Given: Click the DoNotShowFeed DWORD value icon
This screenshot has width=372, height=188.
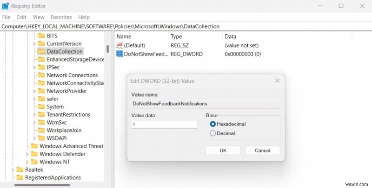Looking at the screenshot, I should 120,54.
